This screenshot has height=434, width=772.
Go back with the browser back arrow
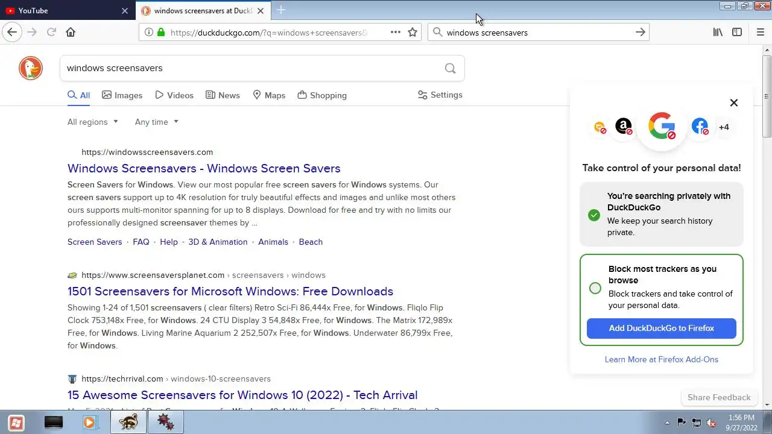click(x=12, y=32)
